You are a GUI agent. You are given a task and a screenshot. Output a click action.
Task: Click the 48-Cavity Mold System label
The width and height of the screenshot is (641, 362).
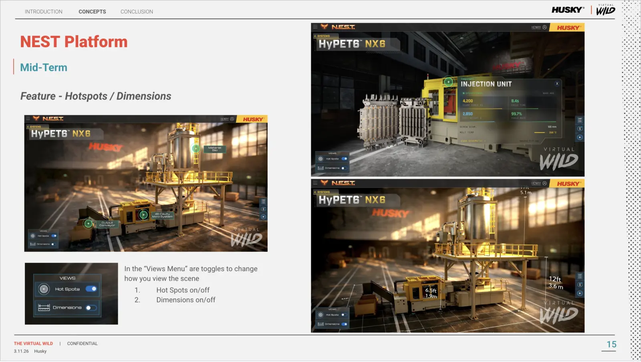pos(162,215)
